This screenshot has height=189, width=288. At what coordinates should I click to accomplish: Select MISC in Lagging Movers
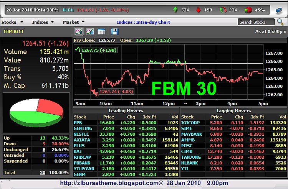(x=187, y=146)
